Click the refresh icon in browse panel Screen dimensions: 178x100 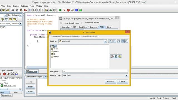[6, 19]
